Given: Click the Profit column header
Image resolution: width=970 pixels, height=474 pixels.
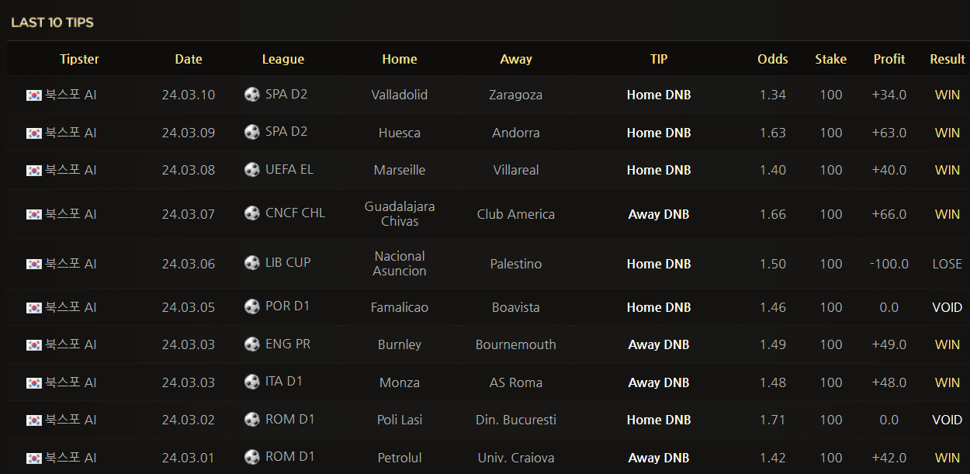Looking at the screenshot, I should (889, 59).
